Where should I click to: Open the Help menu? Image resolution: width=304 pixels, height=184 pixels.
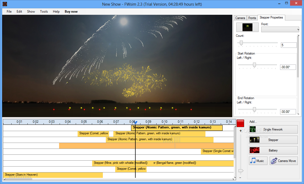tap(56, 12)
